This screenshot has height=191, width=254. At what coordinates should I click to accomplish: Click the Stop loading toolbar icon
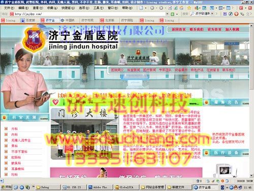[x=170, y=8]
